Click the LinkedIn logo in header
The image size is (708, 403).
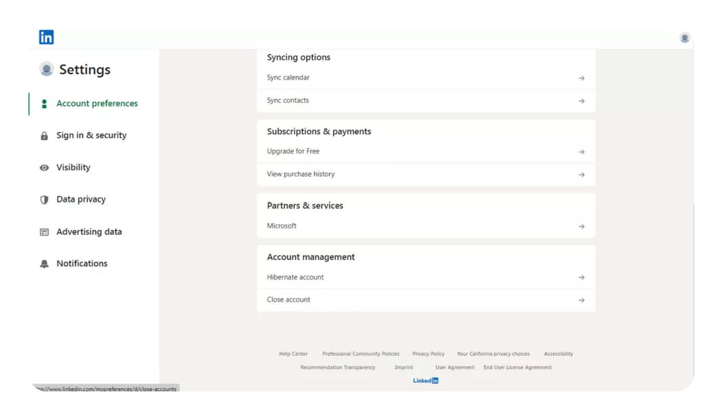click(x=46, y=37)
